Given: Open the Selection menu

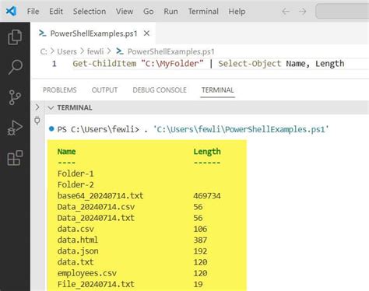Looking at the screenshot, I should pos(90,12).
